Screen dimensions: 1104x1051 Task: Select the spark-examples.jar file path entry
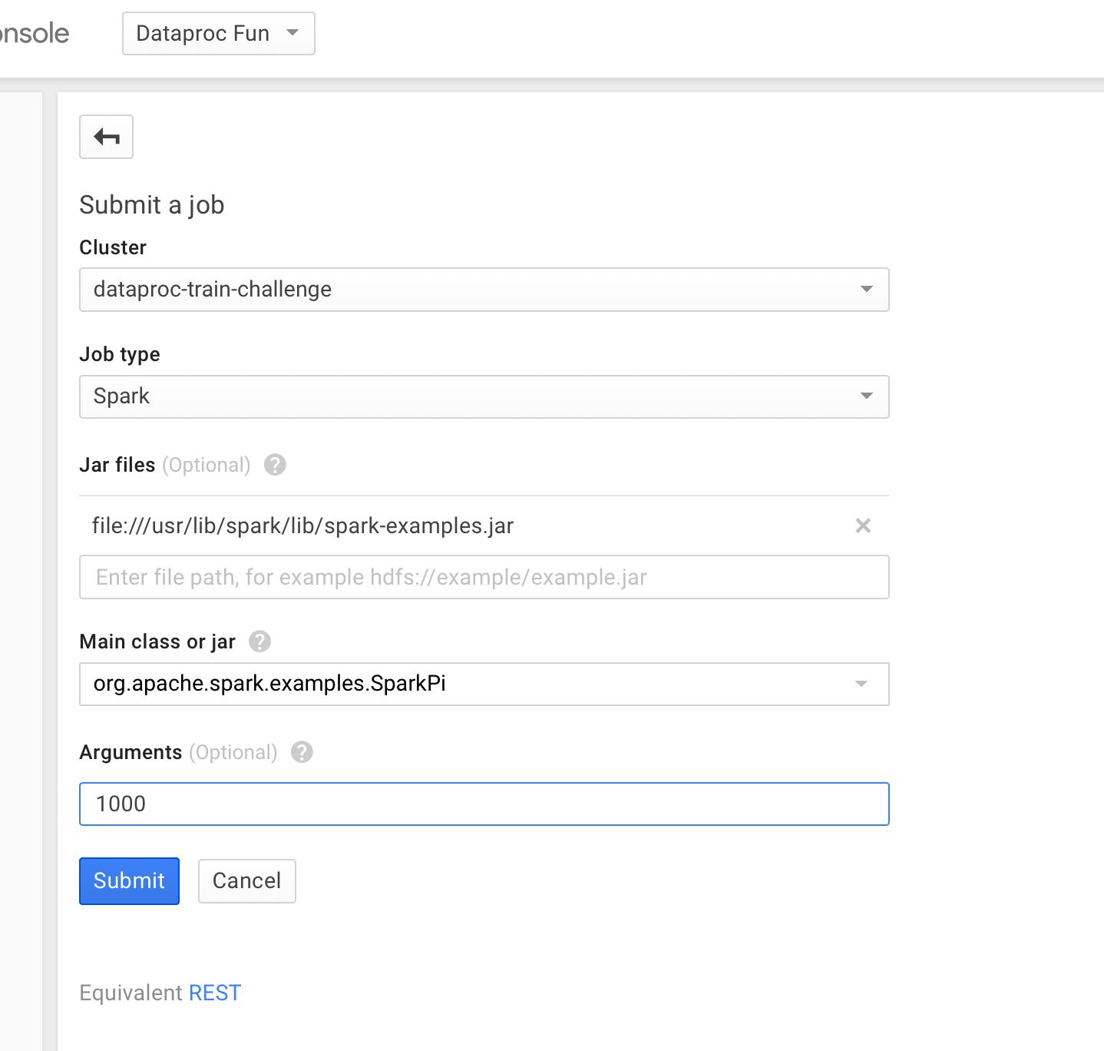pyautogui.click(x=302, y=525)
